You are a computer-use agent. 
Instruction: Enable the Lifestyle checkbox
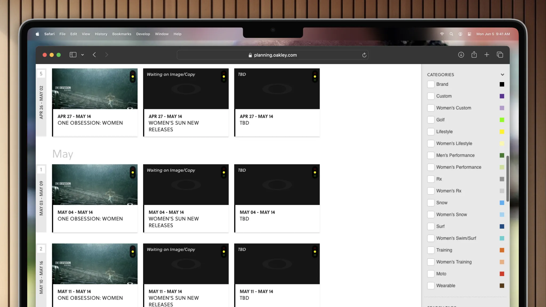pos(431,132)
